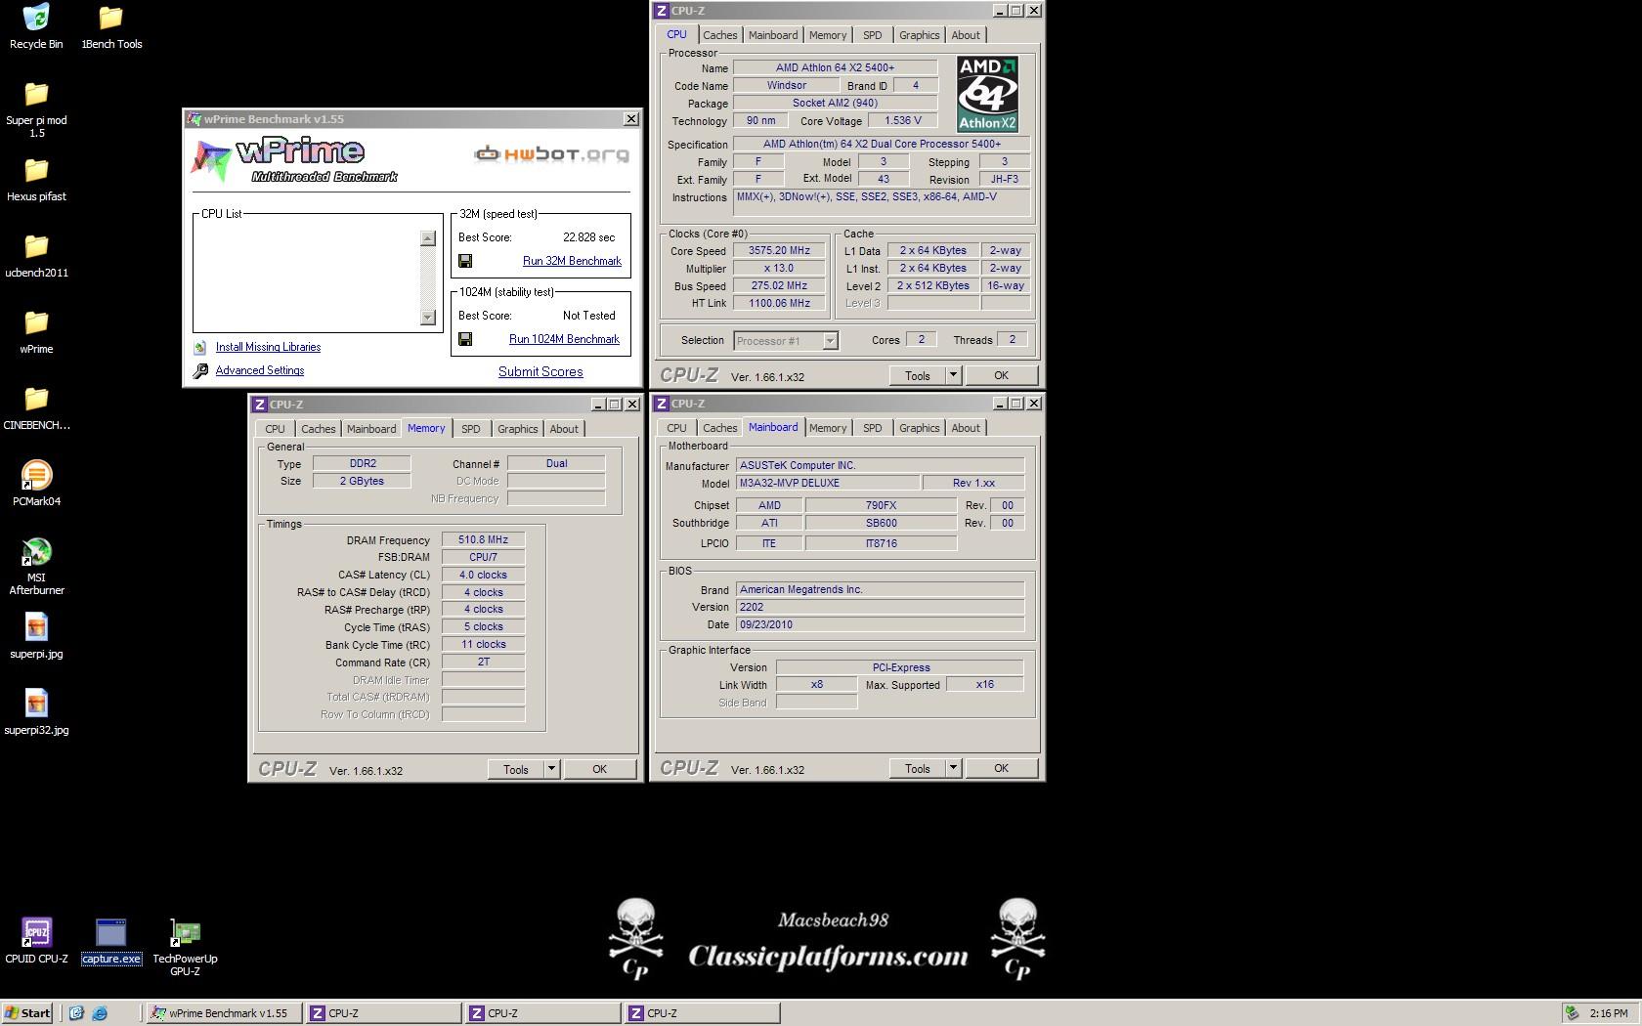The image size is (1642, 1026).
Task: Open Graphics tab in top CPU-Z window
Action: [x=919, y=35]
